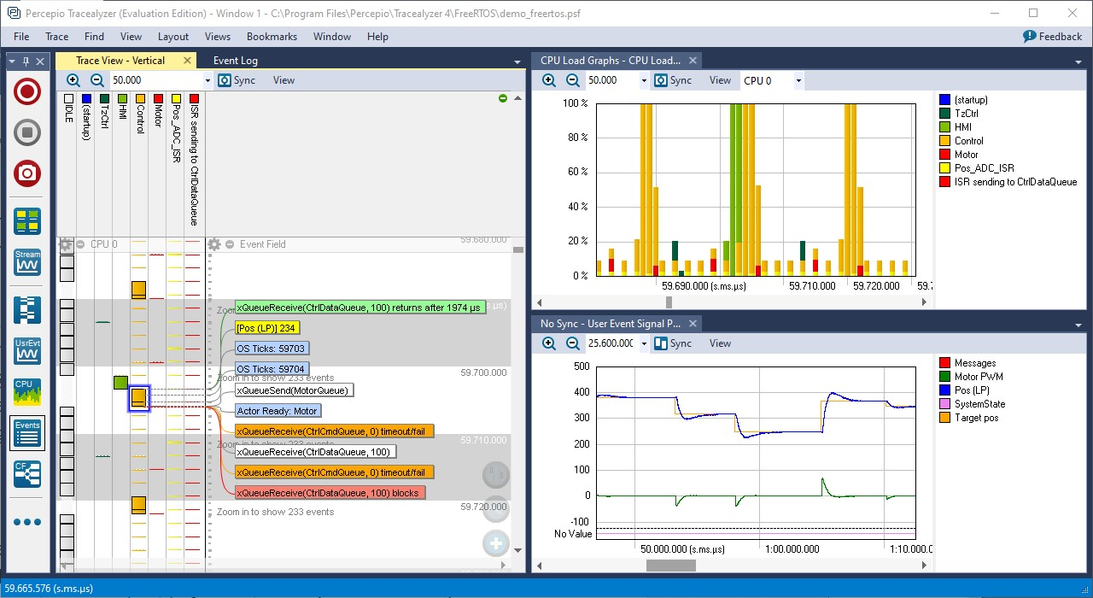Image resolution: width=1093 pixels, height=598 pixels.
Task: Toggle the IDLE actor checkbox
Action: [68, 99]
